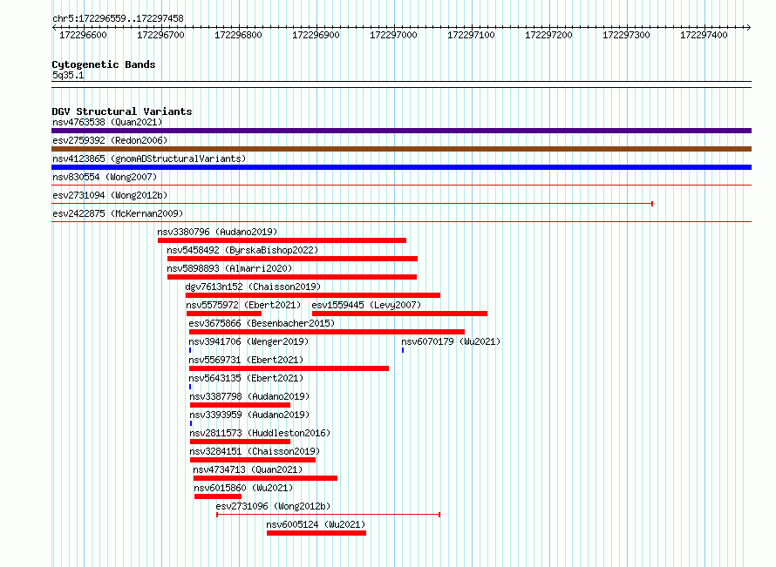
Task: Click the Cytogenetic Bands track title
Action: [x=104, y=64]
